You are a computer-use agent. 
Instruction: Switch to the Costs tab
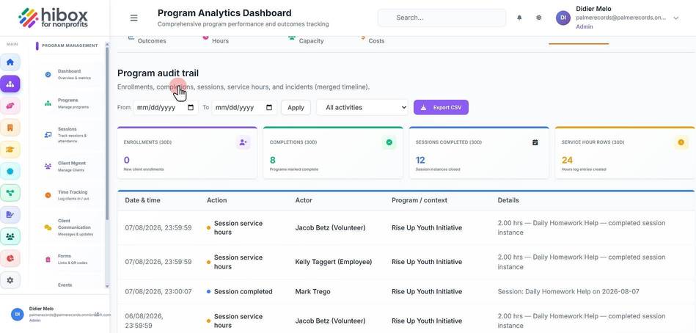click(372, 40)
